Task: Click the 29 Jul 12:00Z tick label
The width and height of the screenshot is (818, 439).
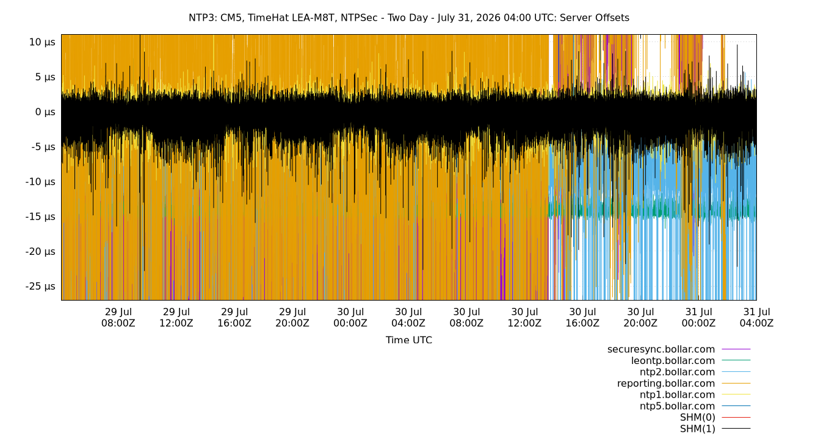Action: (176, 318)
